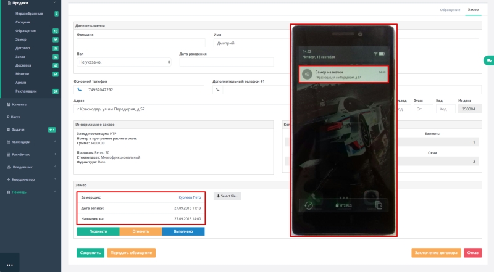This screenshot has width=494, height=272.
Task: Switch to the Обращение tab
Action: click(x=450, y=10)
